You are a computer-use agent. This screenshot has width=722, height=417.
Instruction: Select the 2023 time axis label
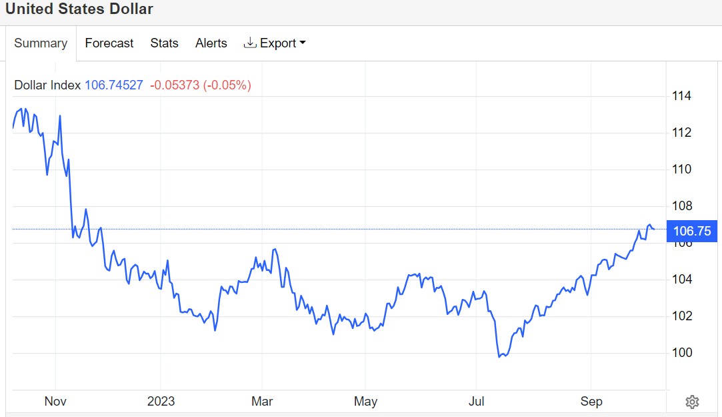[x=161, y=401]
